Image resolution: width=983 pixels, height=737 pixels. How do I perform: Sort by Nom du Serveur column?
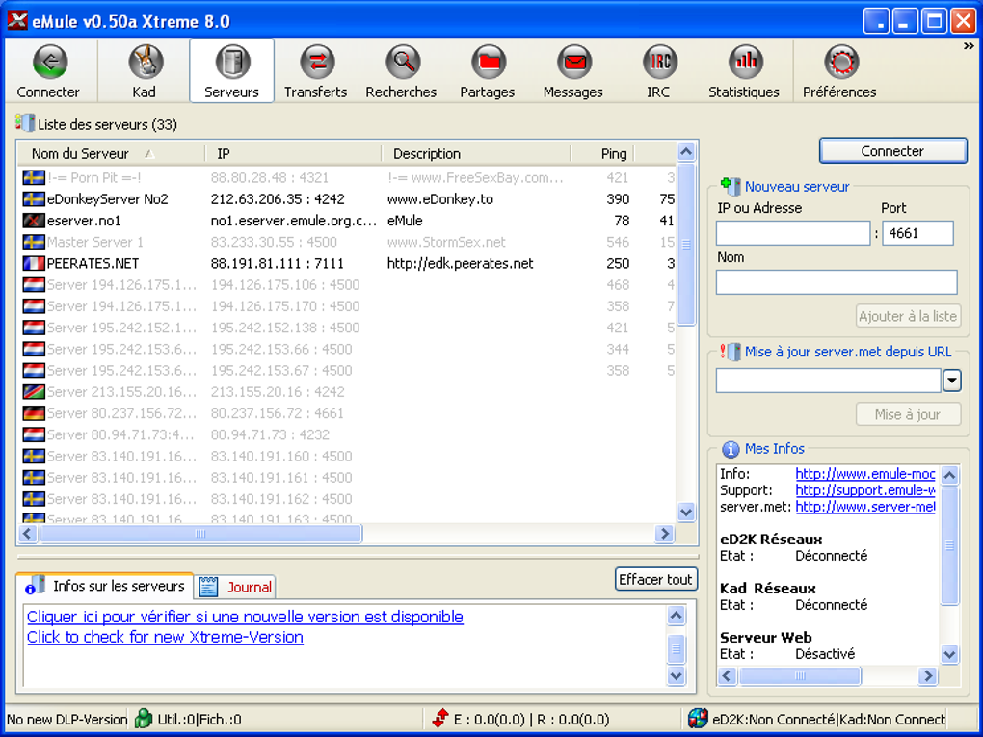[111, 153]
